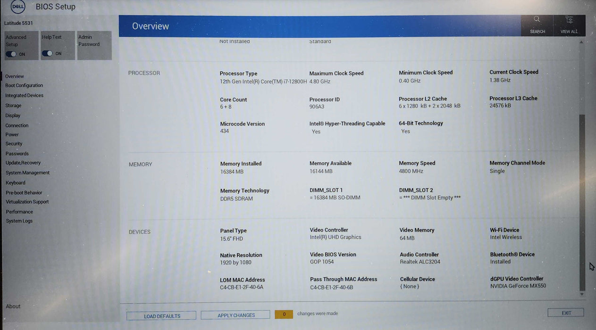Select the DIMM Slot Empty text
The width and height of the screenshot is (596, 330).
click(430, 198)
